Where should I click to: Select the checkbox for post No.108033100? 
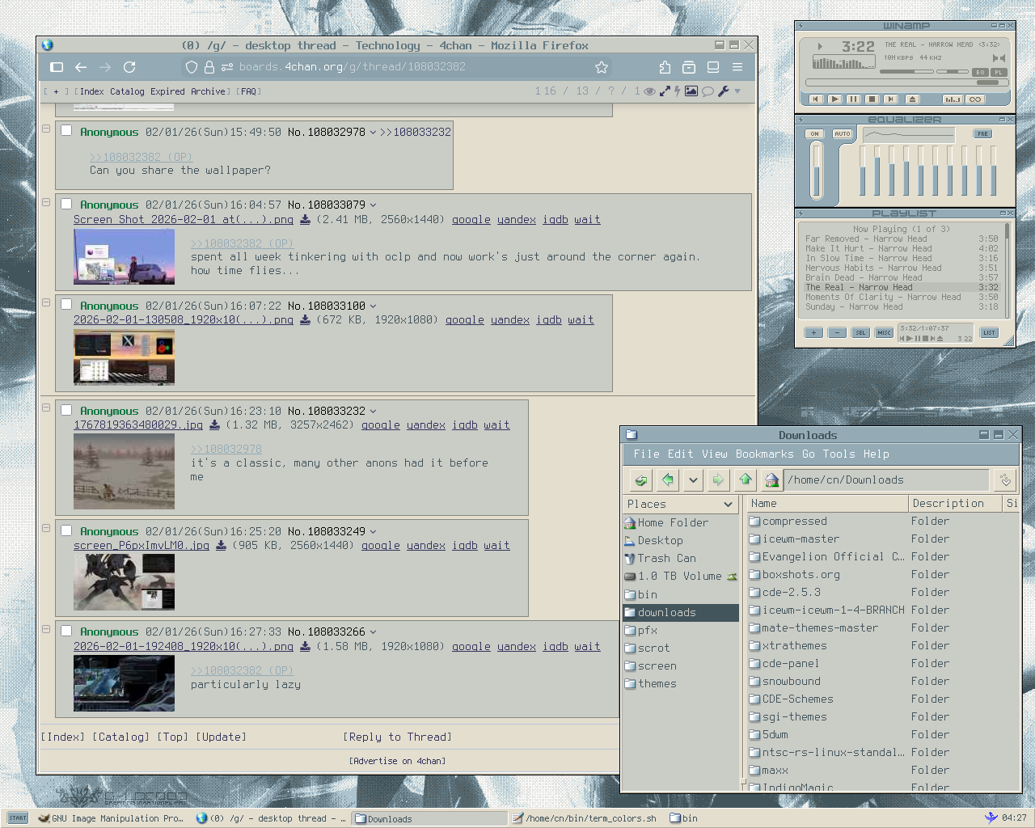point(66,305)
